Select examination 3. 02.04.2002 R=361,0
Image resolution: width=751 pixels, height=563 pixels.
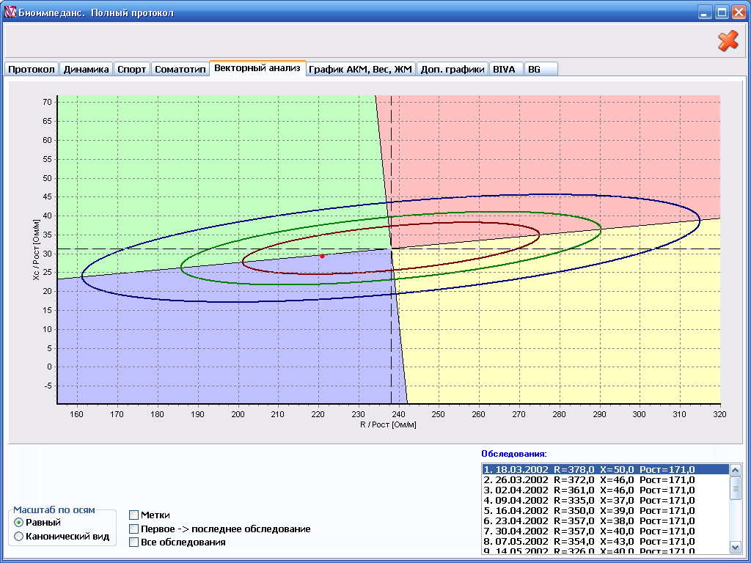(x=605, y=490)
